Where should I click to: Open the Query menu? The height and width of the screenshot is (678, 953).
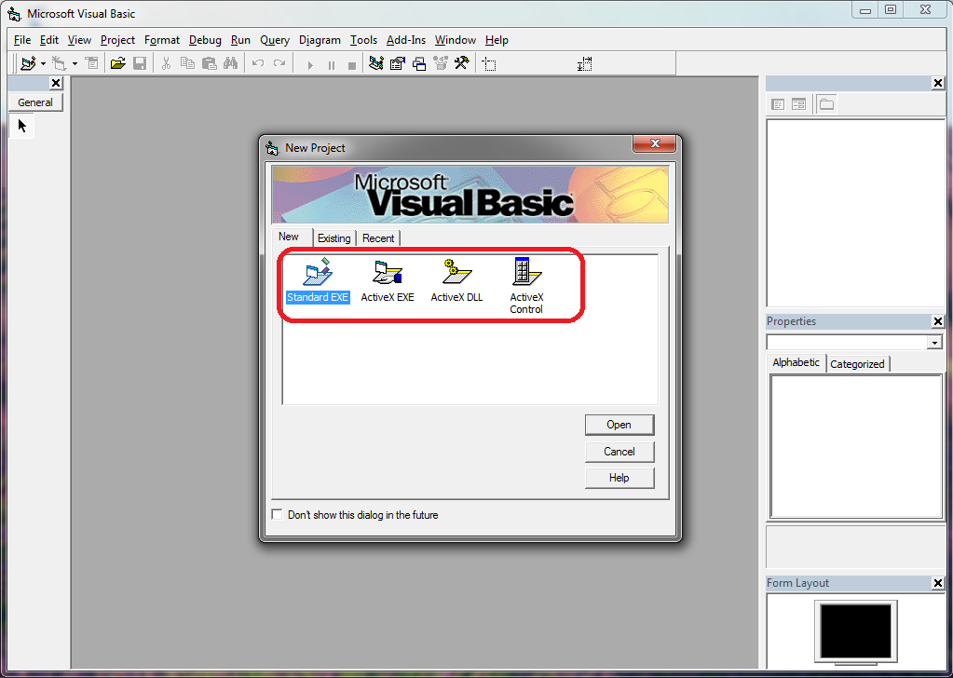275,40
